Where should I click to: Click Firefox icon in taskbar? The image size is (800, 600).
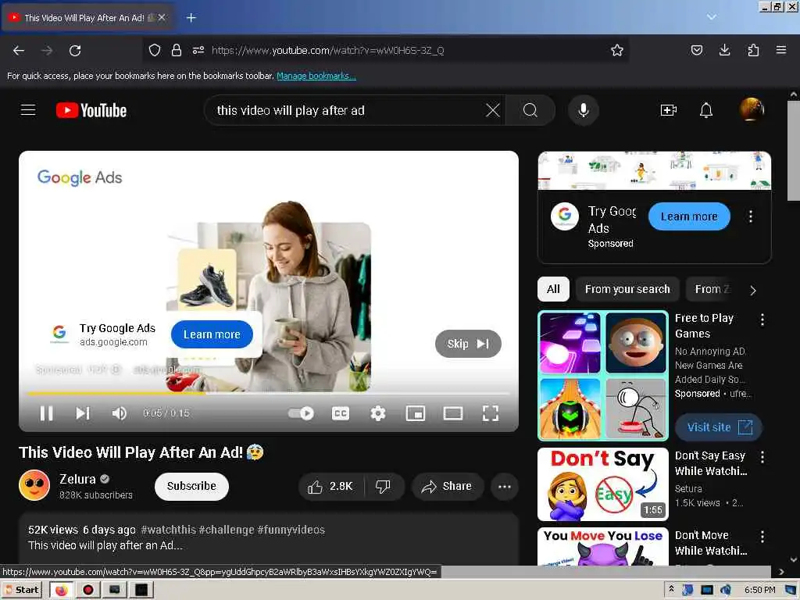61,590
